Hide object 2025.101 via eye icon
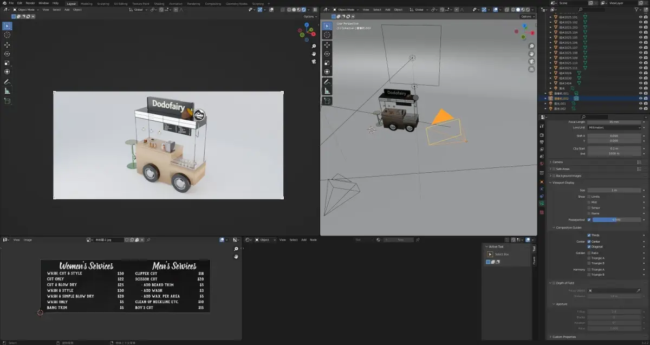The image size is (650, 345). tap(641, 17)
